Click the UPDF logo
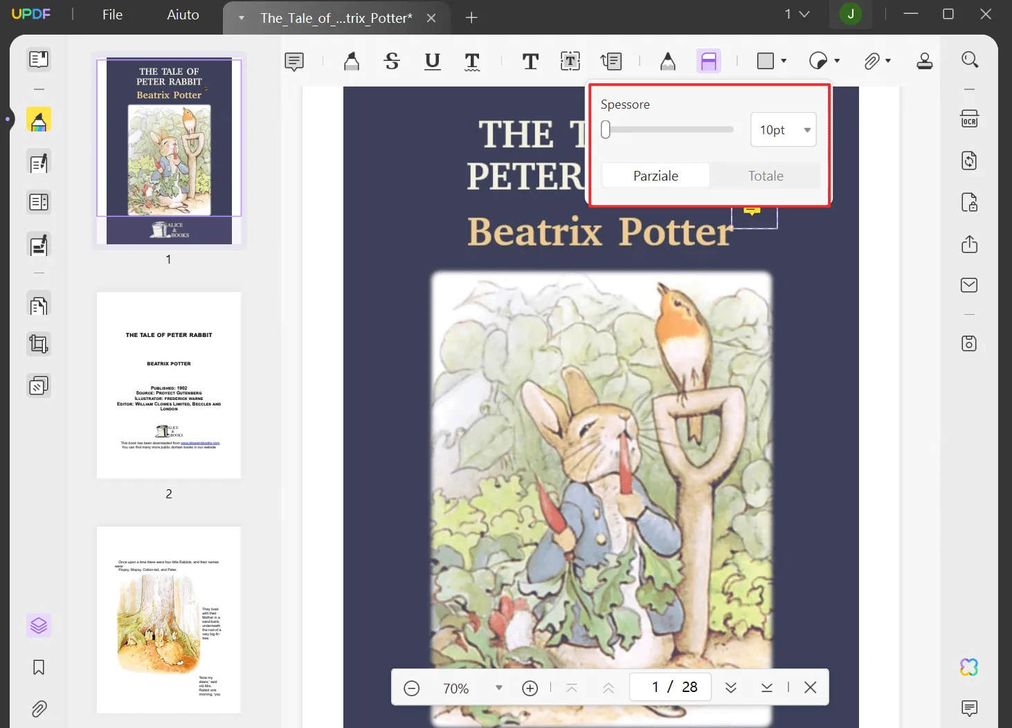 click(31, 14)
